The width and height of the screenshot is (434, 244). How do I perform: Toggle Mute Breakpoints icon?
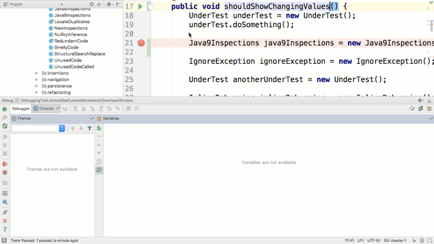tap(5, 172)
